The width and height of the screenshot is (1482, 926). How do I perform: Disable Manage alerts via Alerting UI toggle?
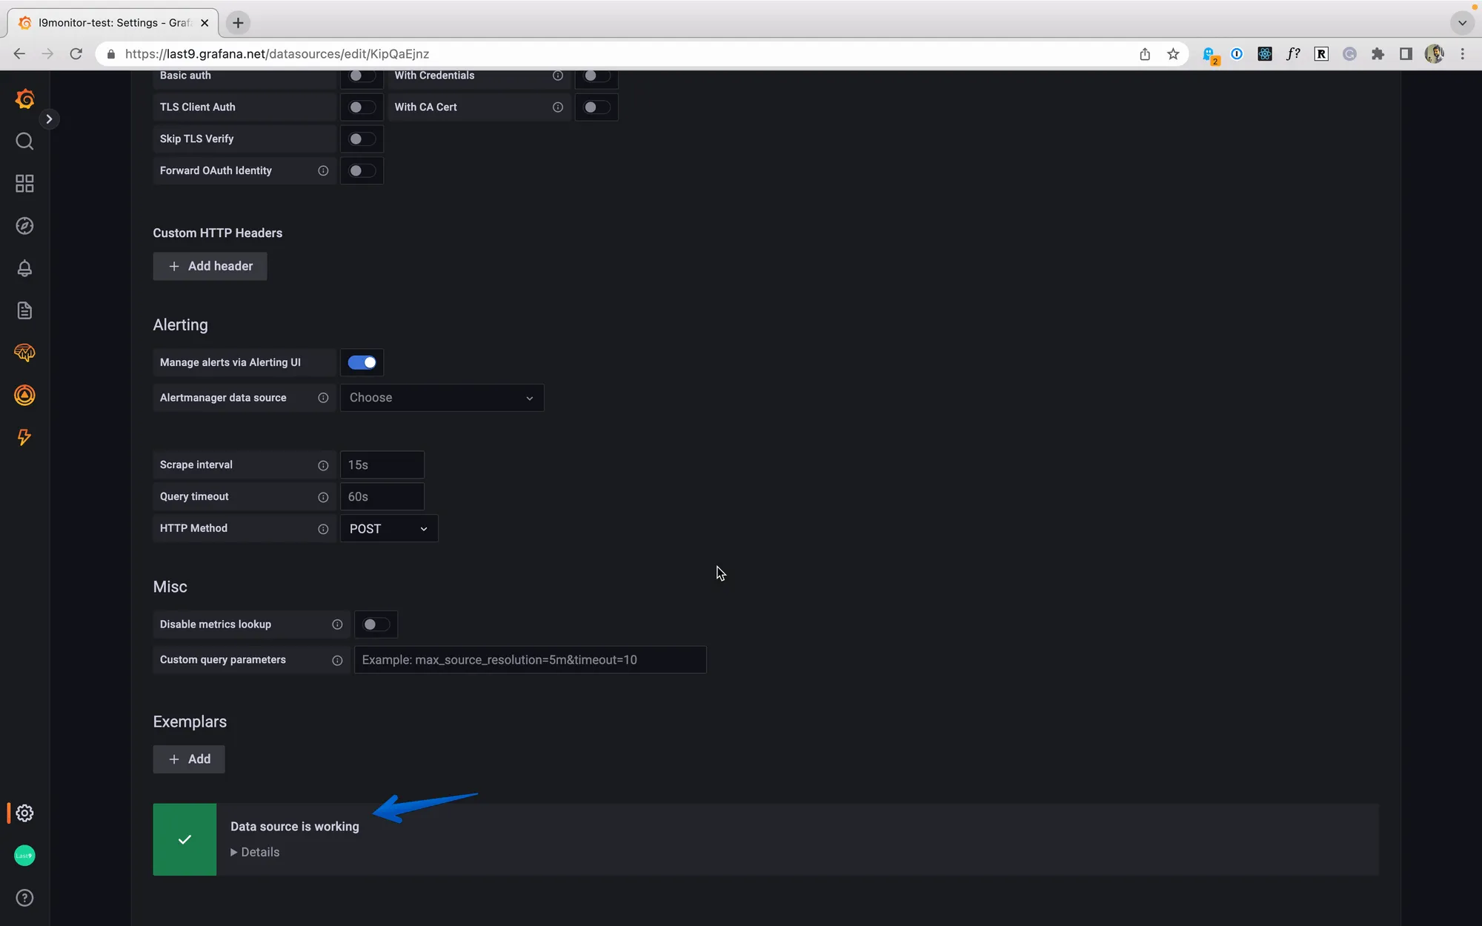362,362
